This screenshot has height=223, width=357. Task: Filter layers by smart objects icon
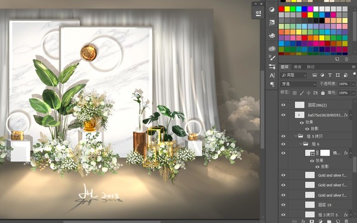pos(345,75)
